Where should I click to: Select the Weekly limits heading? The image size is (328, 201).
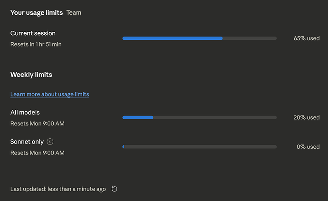tap(31, 75)
